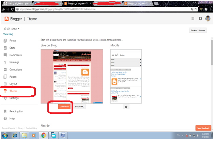Viewport: 214px width, 141px height.
Task: Open Earnings in the sidebar
Action: (14, 62)
